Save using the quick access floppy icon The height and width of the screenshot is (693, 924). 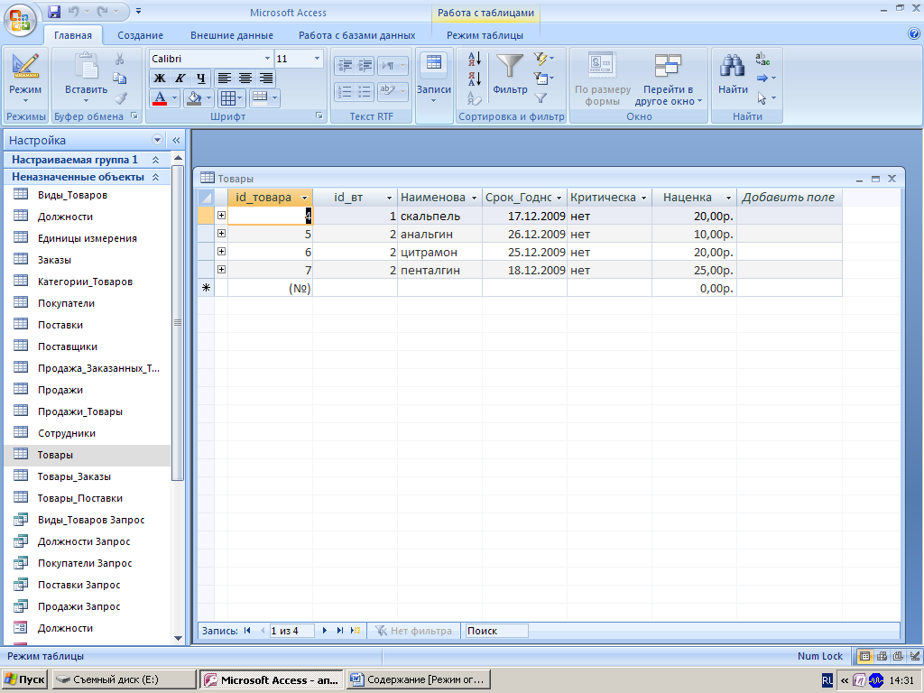[54, 11]
